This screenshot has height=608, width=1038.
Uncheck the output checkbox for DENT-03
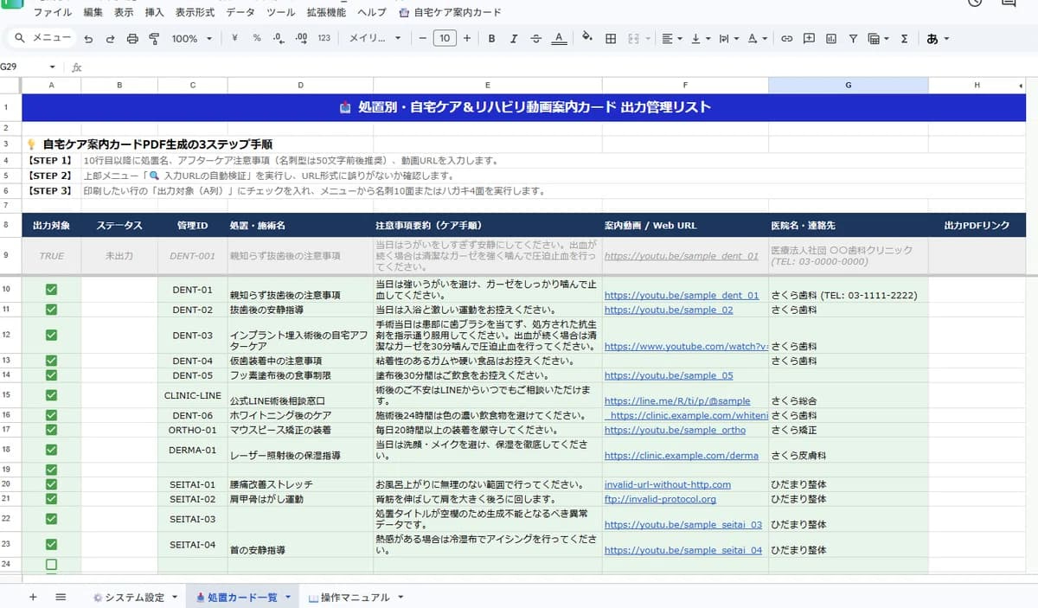[51, 335]
